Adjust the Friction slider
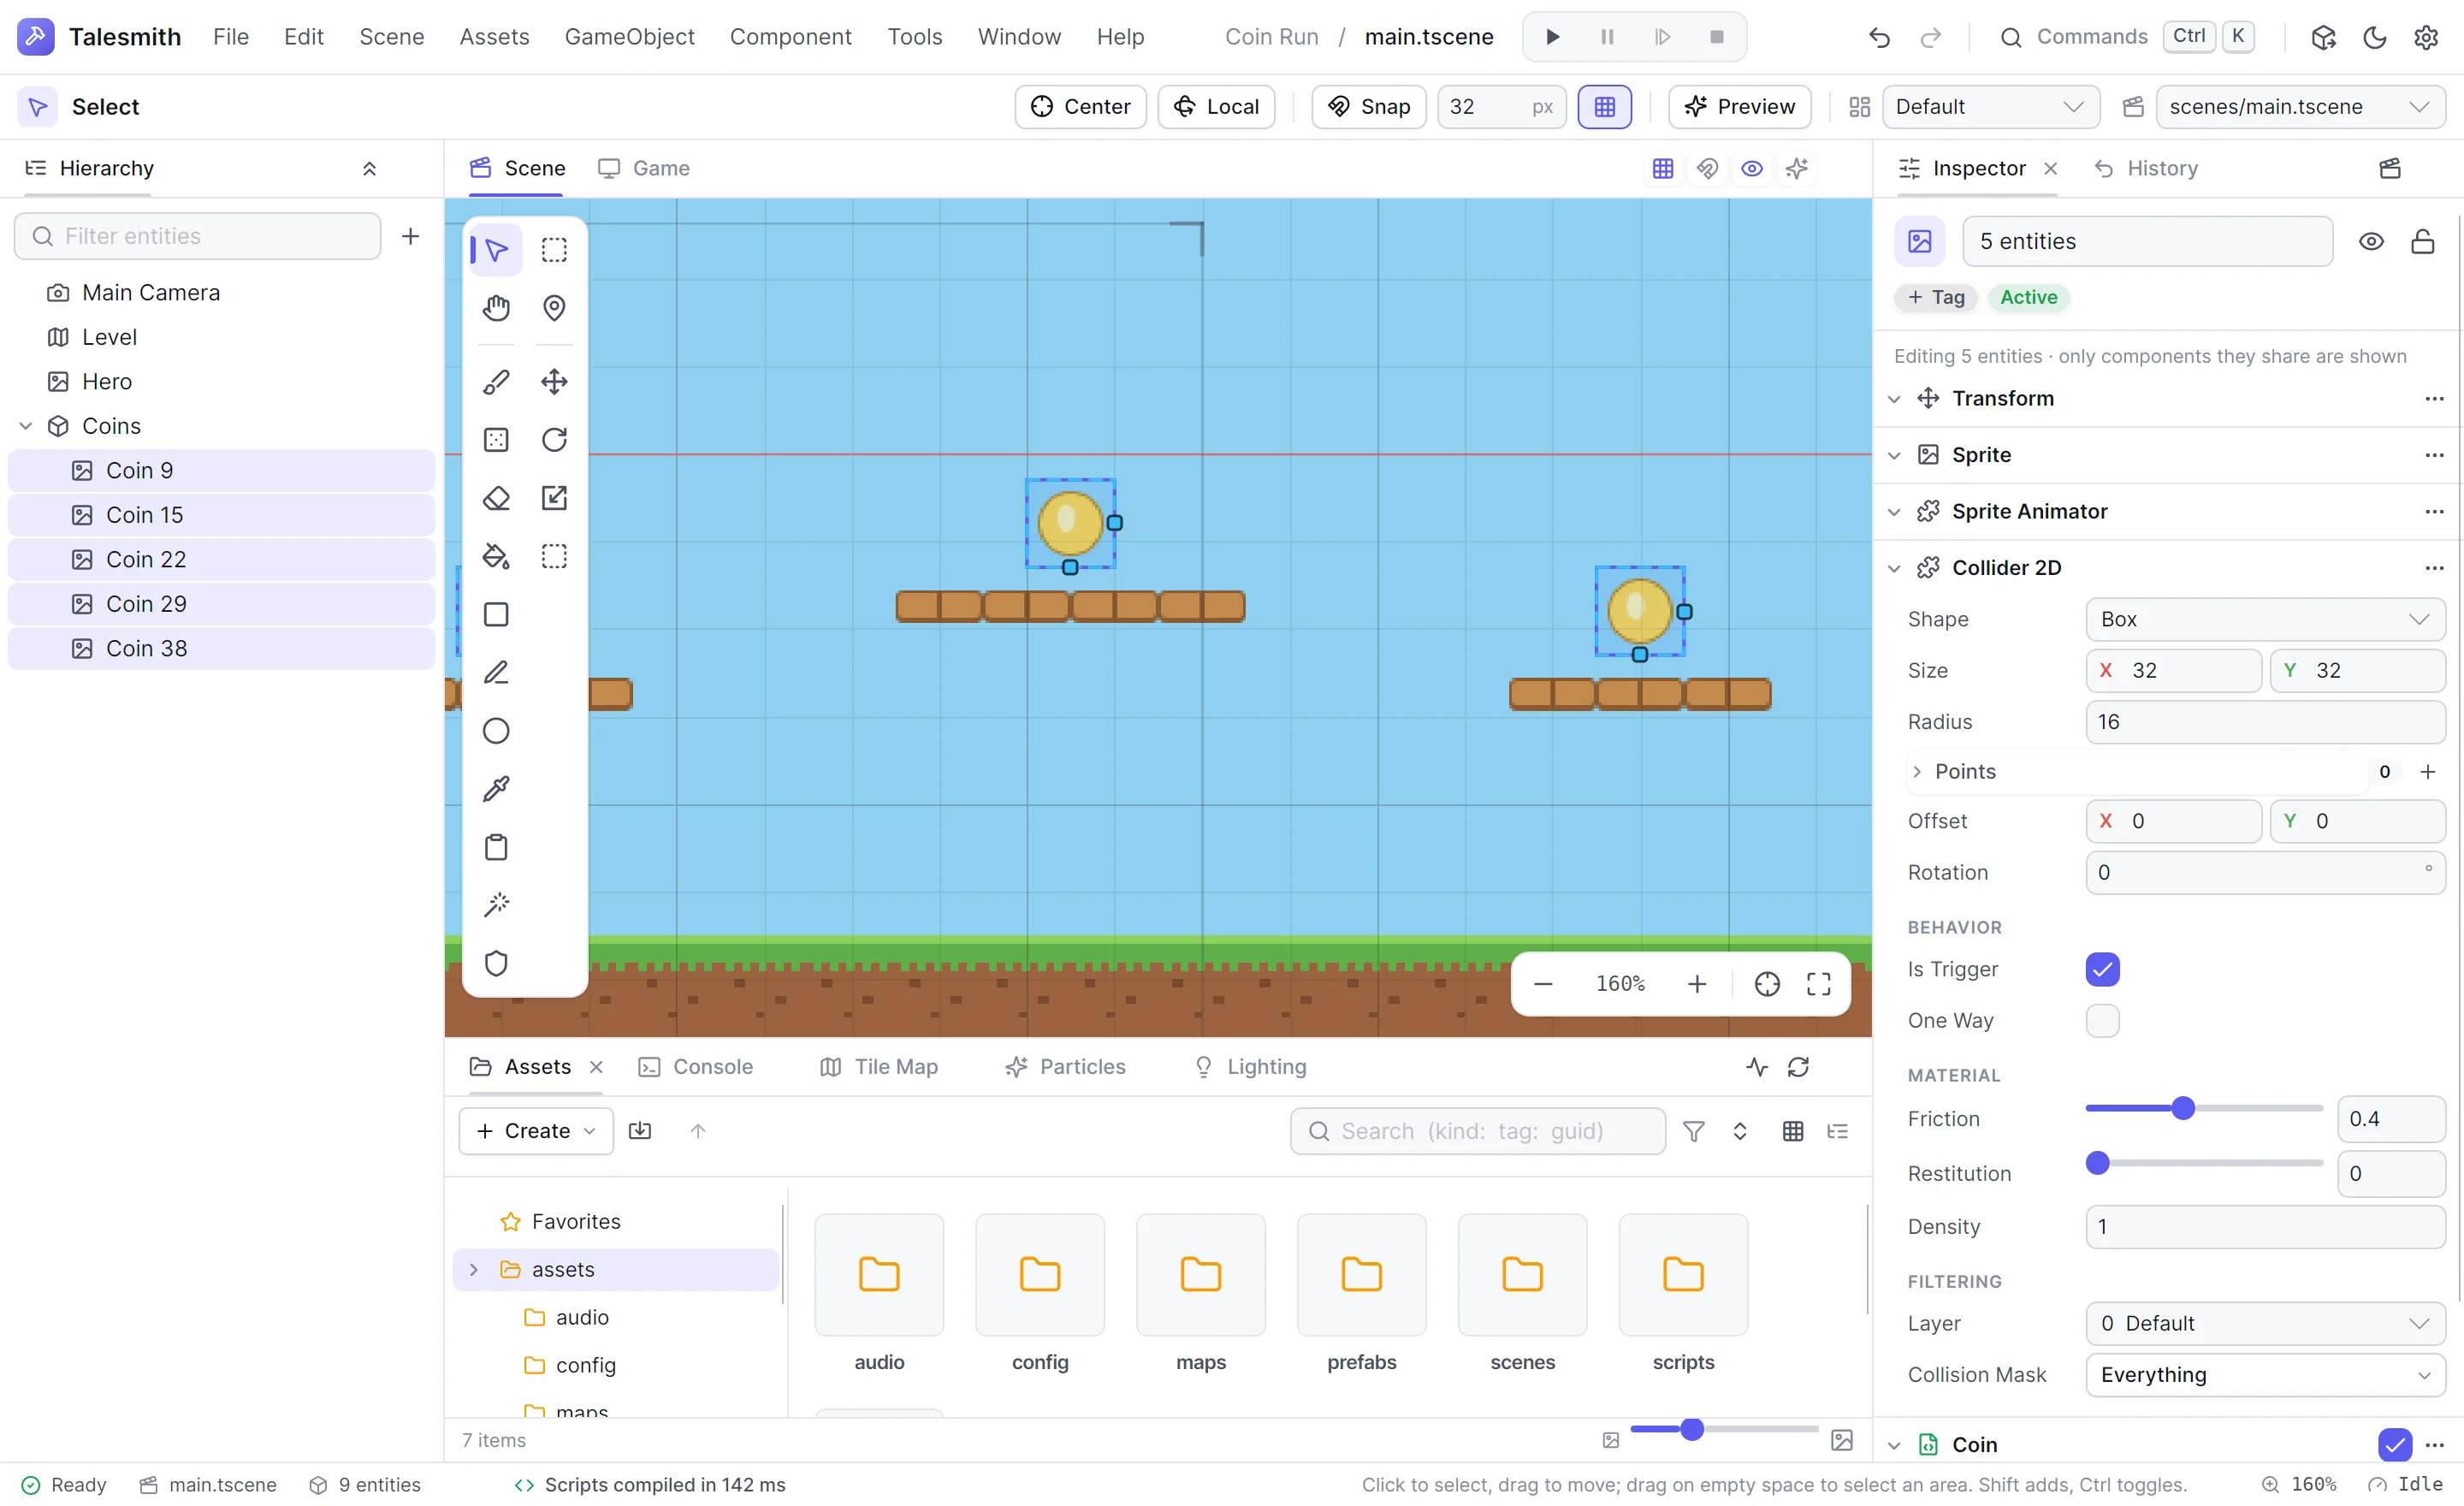This screenshot has height=1506, width=2464. pos(2203,1107)
